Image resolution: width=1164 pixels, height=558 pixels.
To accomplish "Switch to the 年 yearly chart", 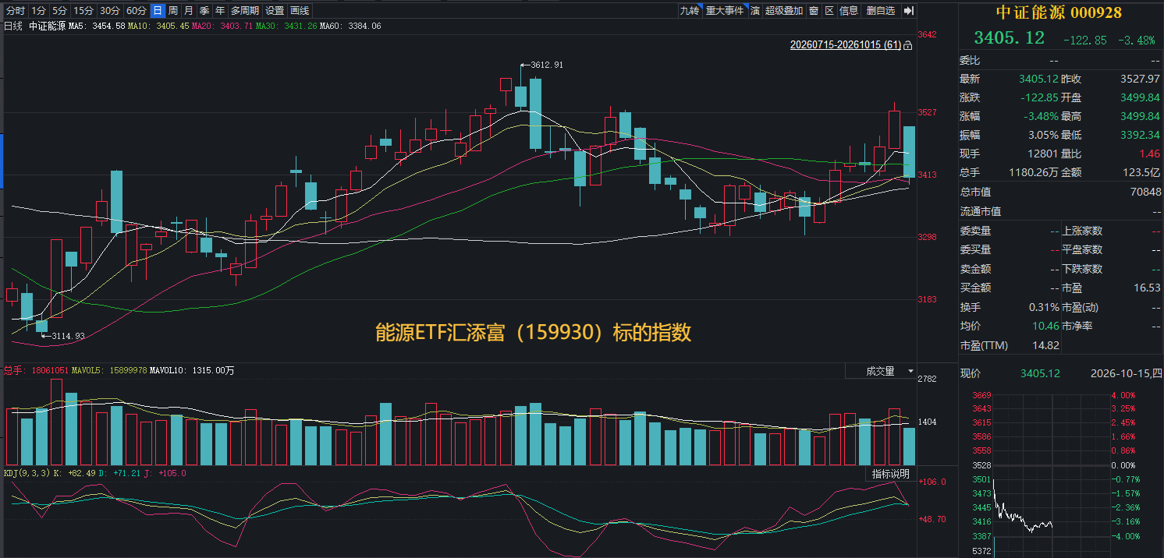I will [220, 11].
